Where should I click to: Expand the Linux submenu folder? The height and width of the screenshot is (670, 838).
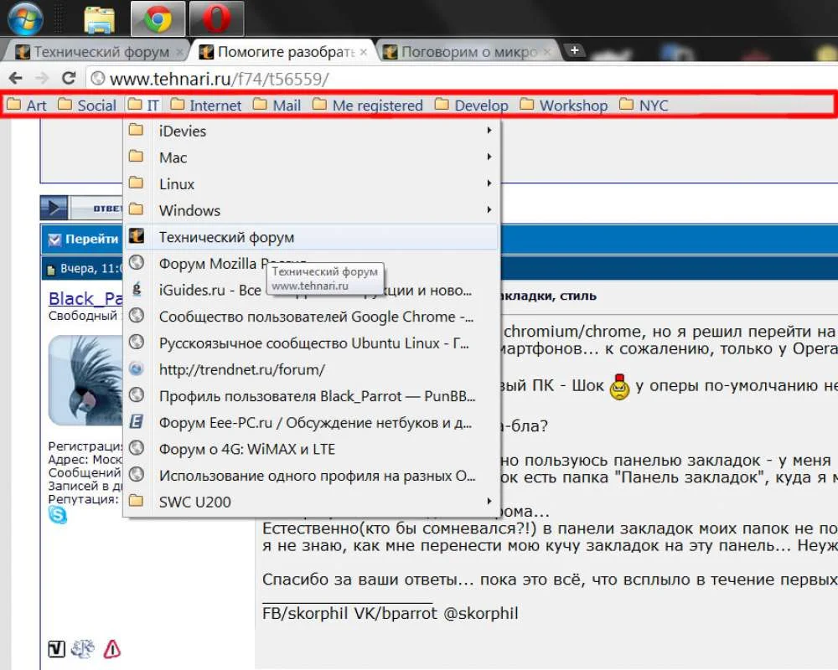[311, 183]
